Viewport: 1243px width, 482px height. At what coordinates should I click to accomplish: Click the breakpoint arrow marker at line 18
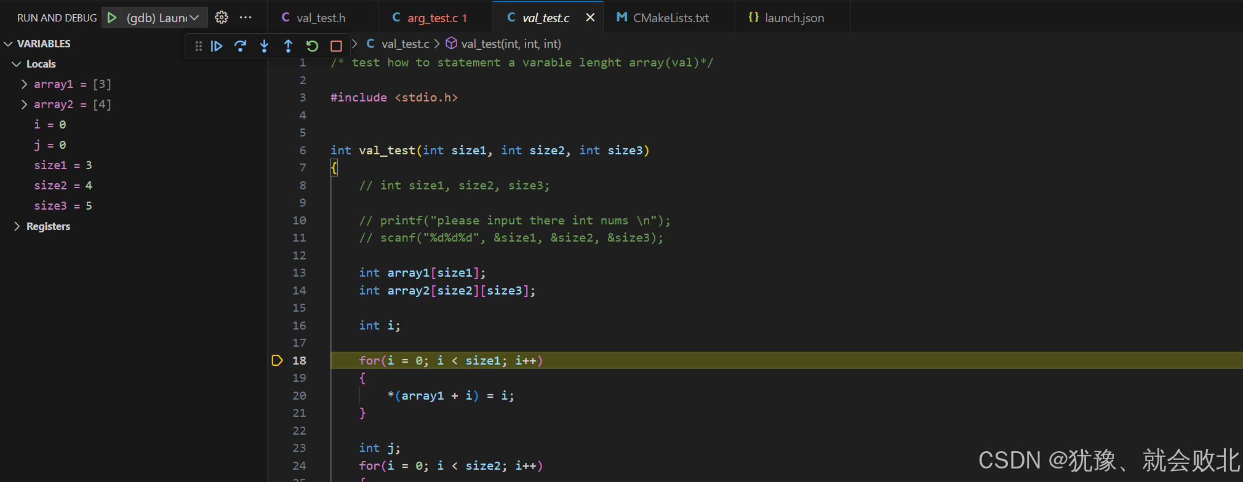277,360
